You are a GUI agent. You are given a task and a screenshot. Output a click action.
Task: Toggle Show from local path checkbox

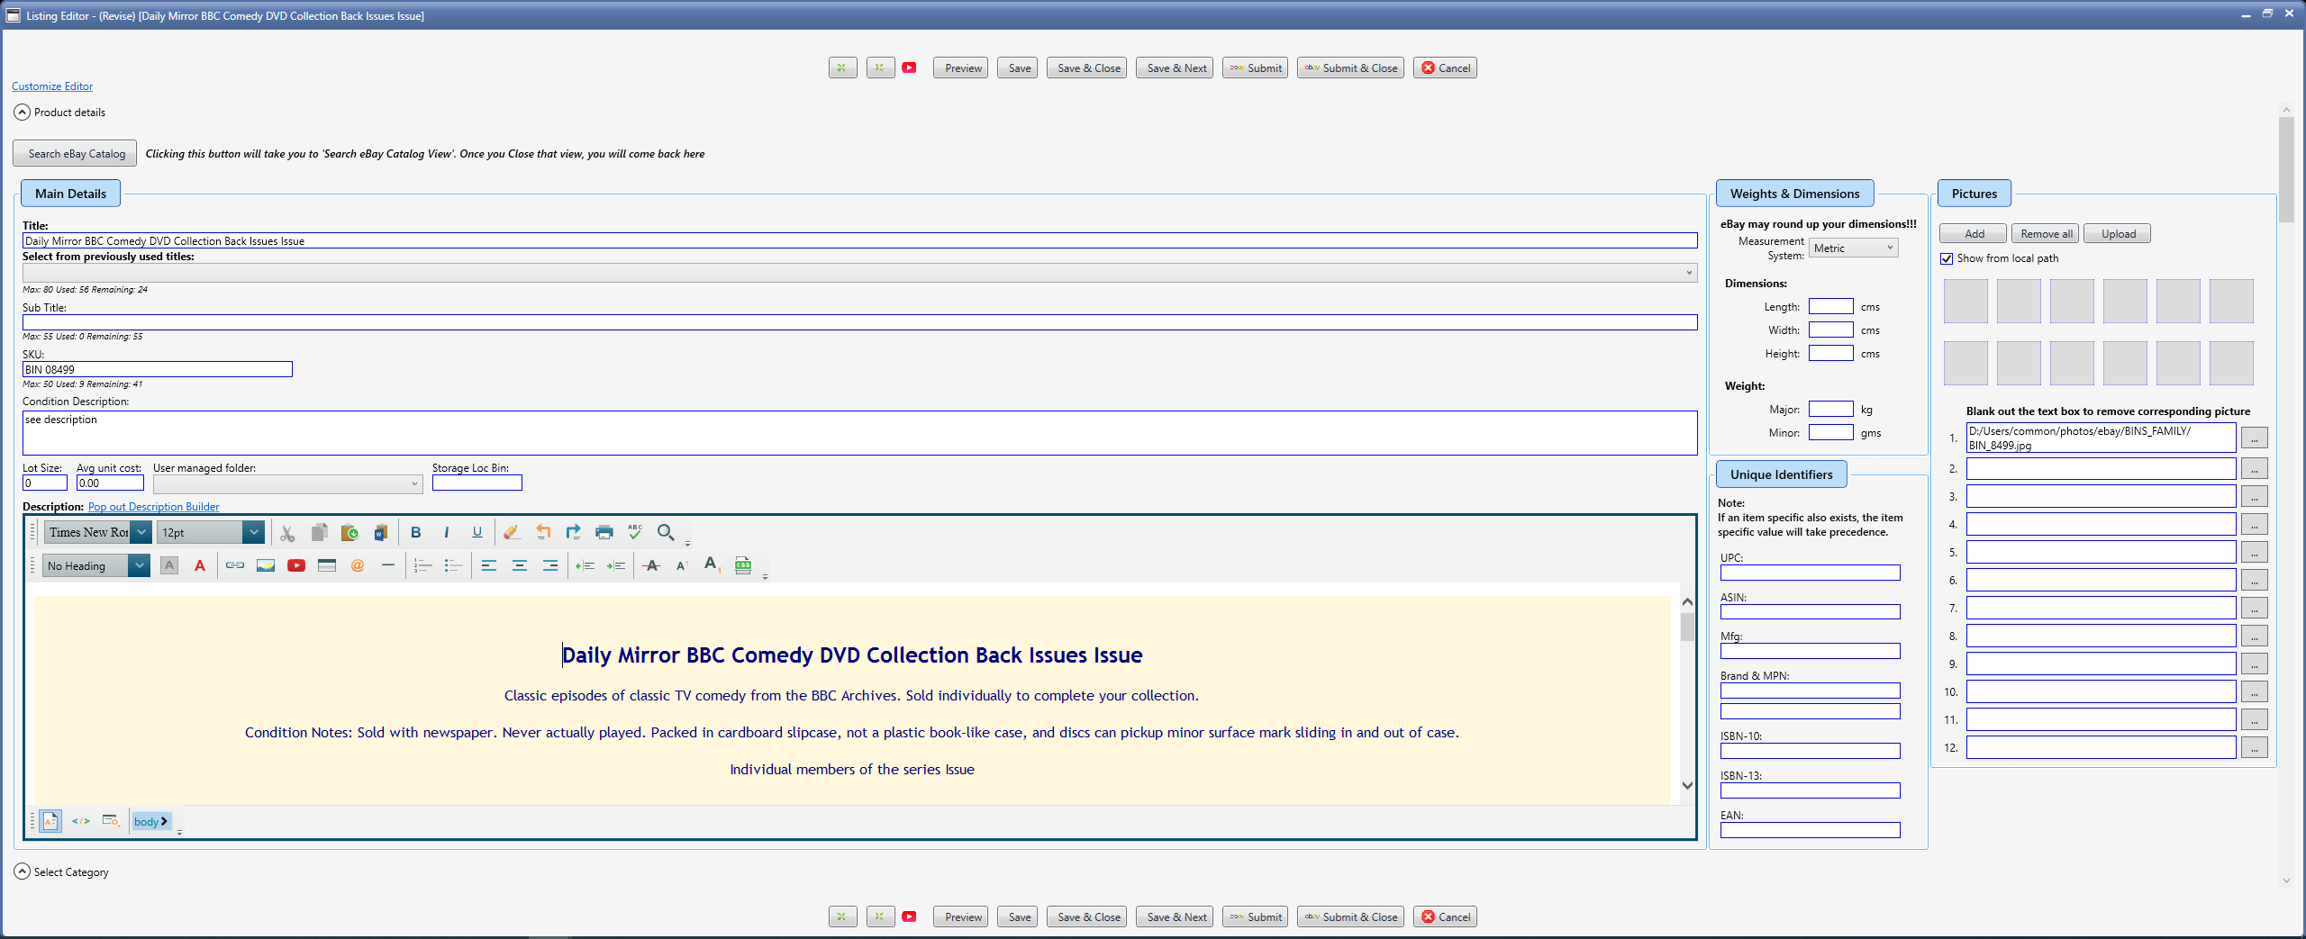tap(1947, 258)
